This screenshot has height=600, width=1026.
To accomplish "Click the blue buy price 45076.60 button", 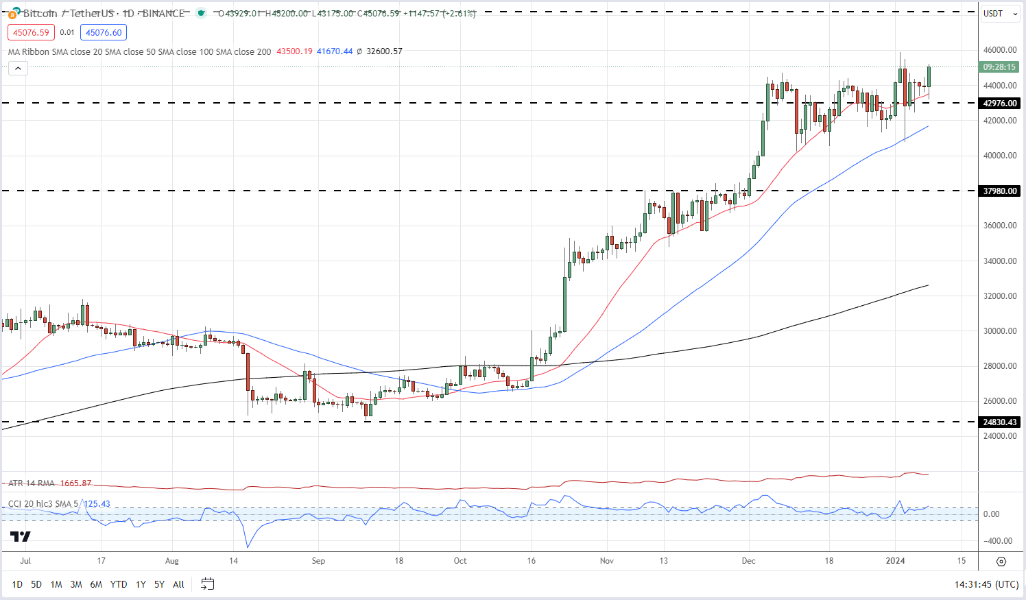I will click(104, 32).
